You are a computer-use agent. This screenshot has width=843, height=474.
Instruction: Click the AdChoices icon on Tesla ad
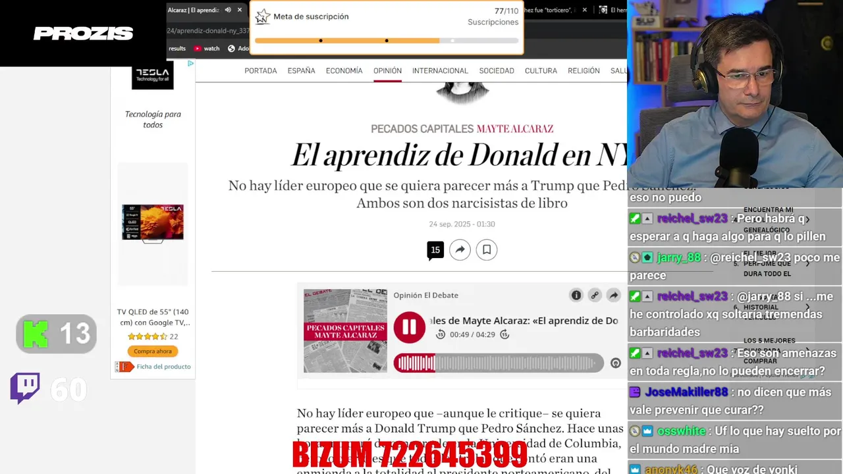point(190,64)
